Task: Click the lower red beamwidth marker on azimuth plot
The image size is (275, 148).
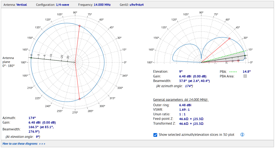Action: [79, 99]
